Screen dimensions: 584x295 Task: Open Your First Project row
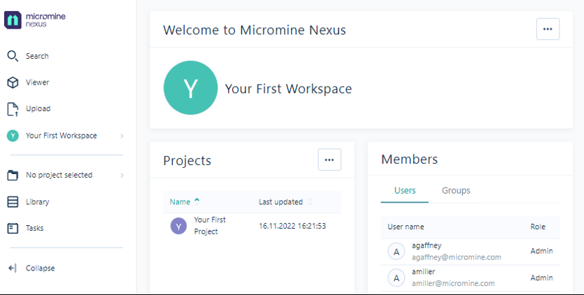(210, 226)
